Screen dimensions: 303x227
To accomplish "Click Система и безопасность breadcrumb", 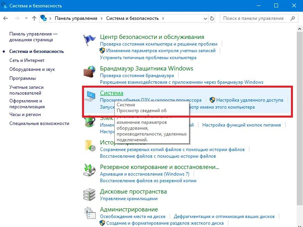I will click(132, 18).
